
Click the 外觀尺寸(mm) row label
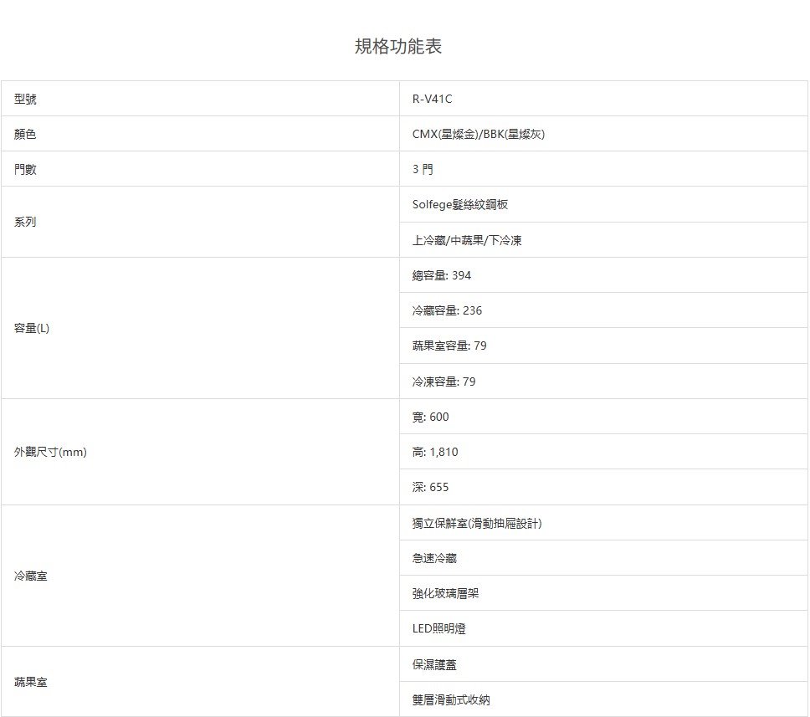(50, 452)
